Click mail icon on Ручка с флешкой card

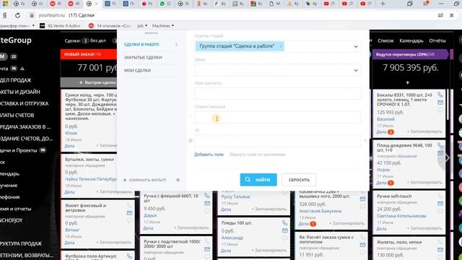[x=207, y=204]
